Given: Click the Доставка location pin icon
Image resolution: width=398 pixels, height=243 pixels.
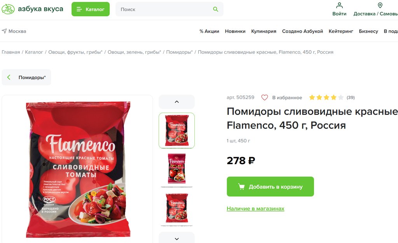Looking at the screenshot, I should coord(380,5).
